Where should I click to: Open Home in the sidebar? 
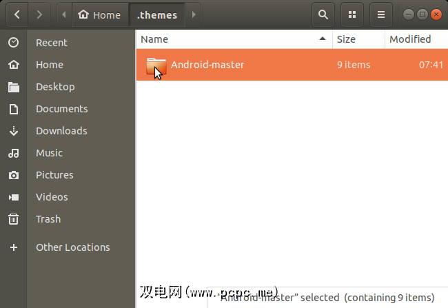point(50,65)
